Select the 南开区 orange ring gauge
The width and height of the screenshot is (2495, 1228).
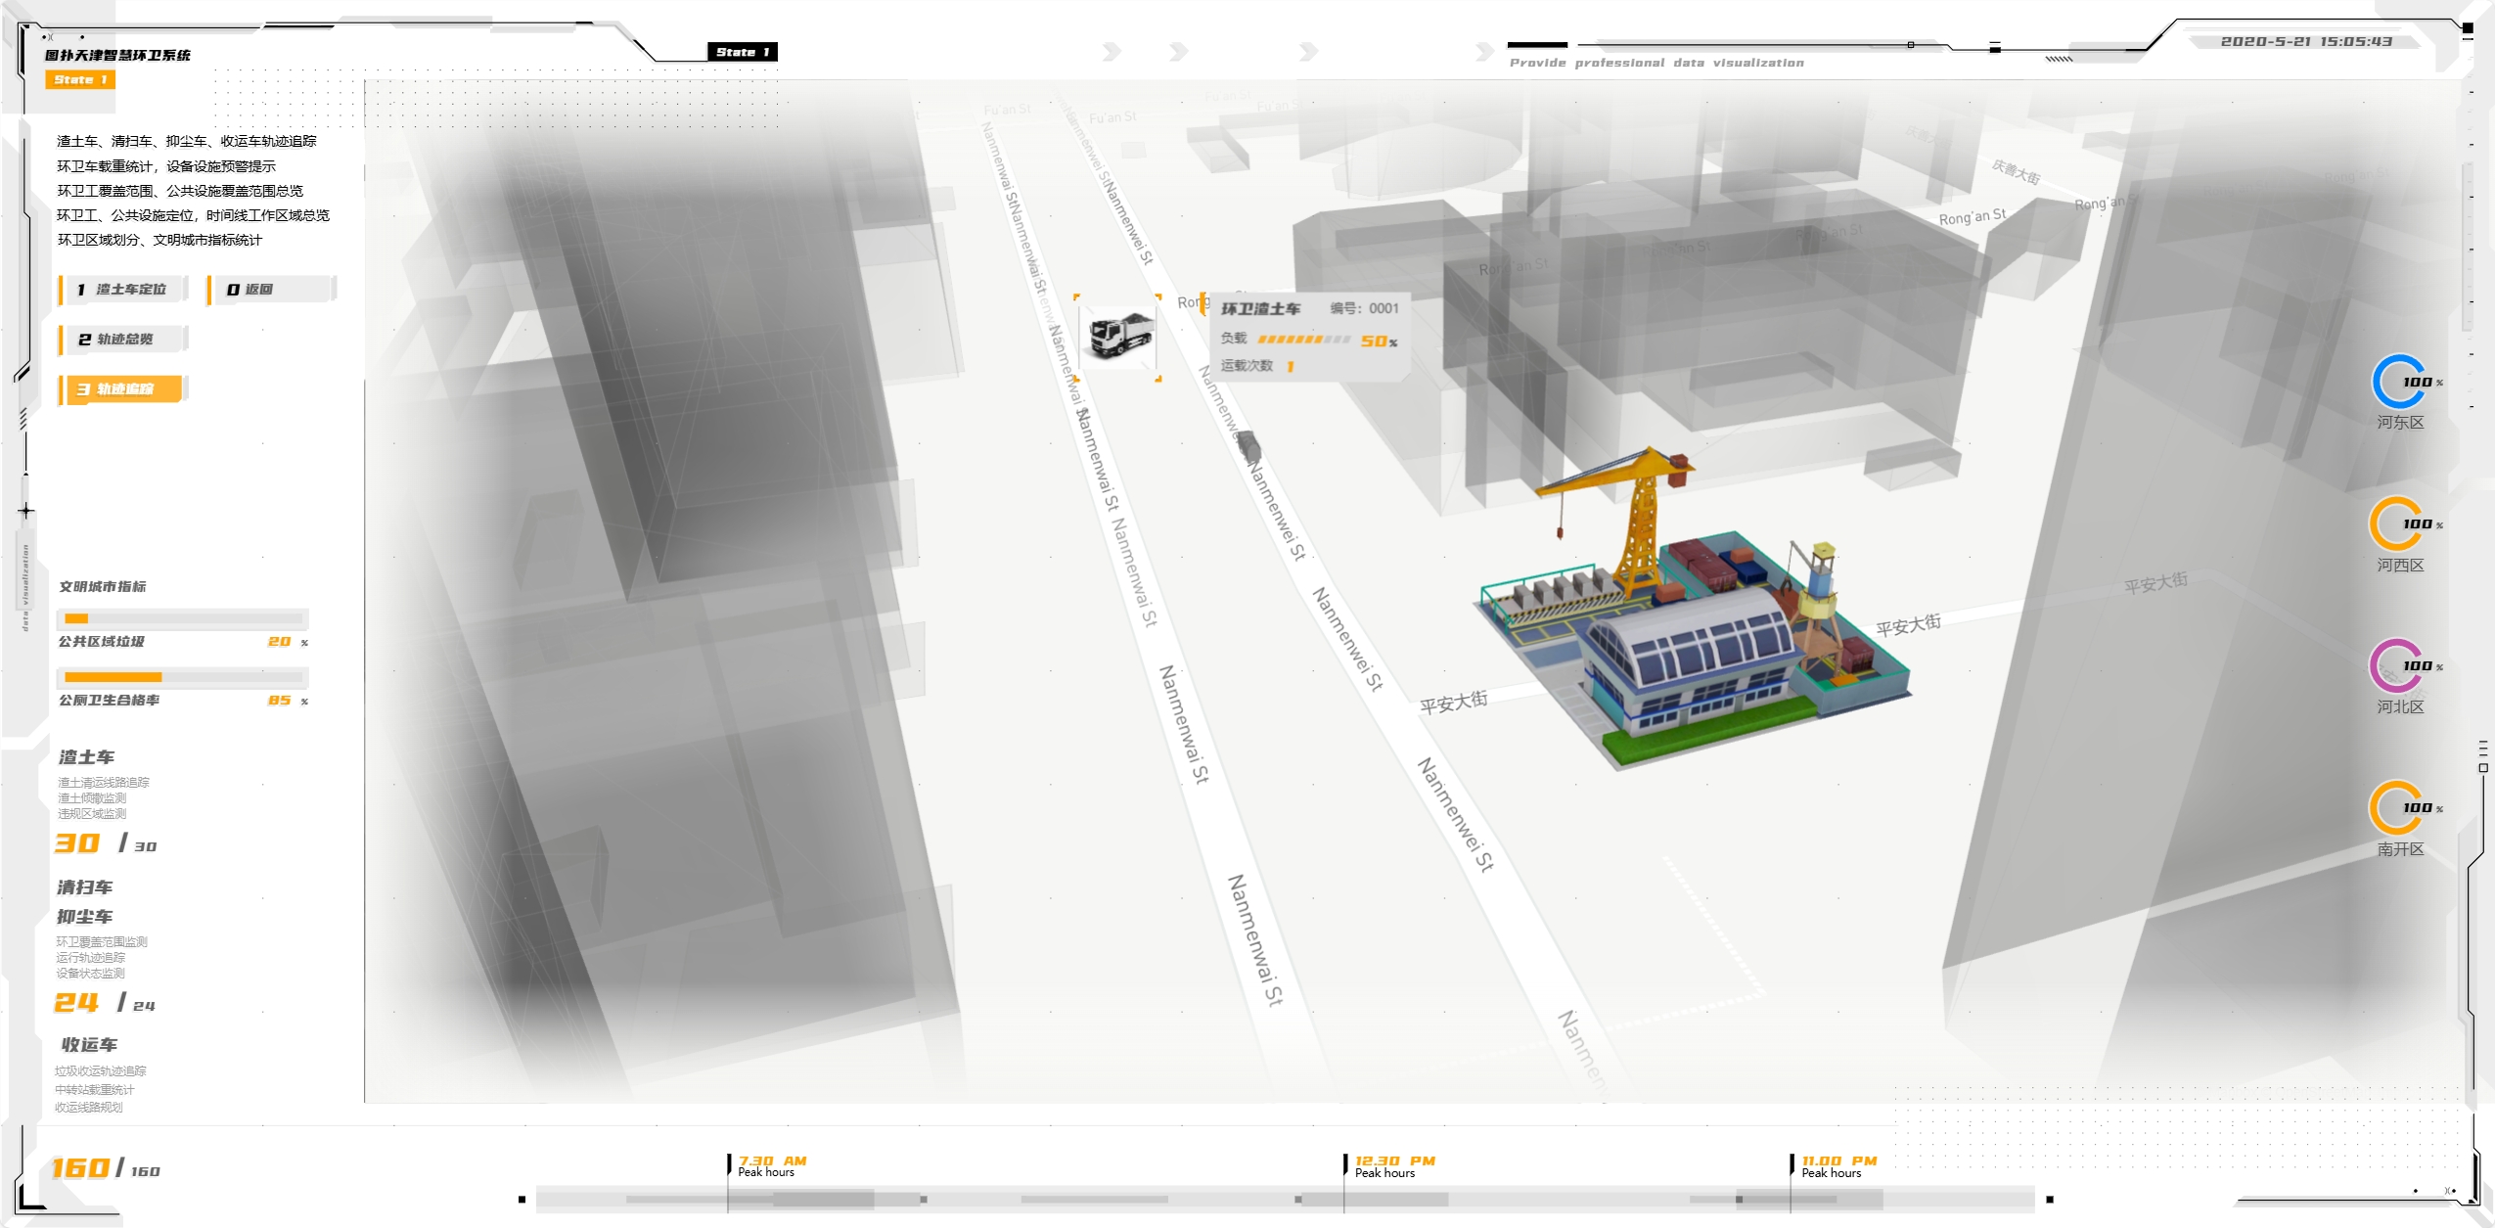[2397, 808]
